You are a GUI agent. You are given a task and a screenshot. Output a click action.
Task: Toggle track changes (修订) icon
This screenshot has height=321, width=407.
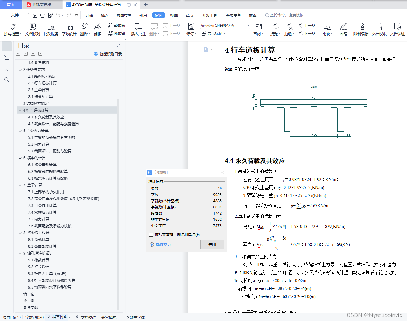191,29
